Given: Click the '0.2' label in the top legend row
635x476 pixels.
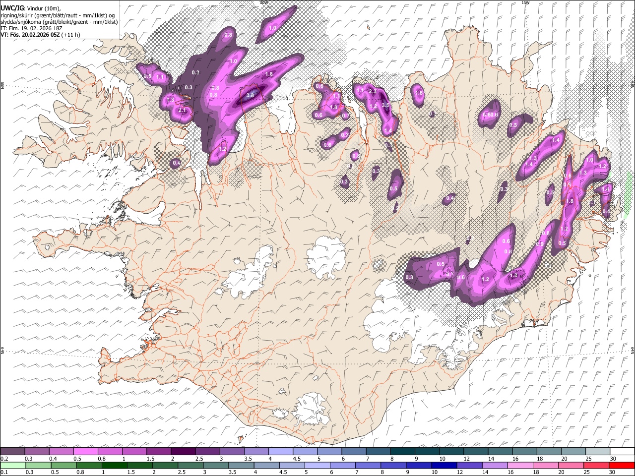Looking at the screenshot, I should (4, 459).
